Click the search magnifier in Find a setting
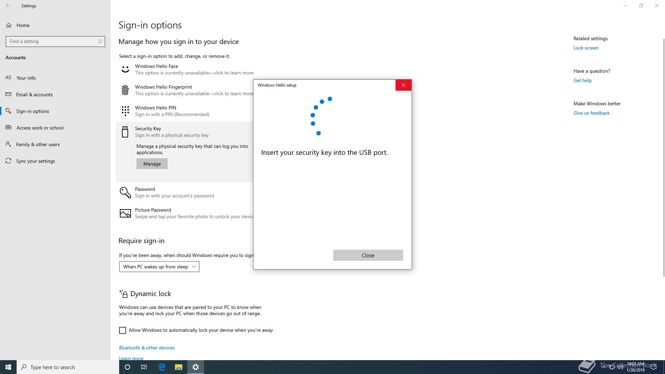 pos(100,41)
